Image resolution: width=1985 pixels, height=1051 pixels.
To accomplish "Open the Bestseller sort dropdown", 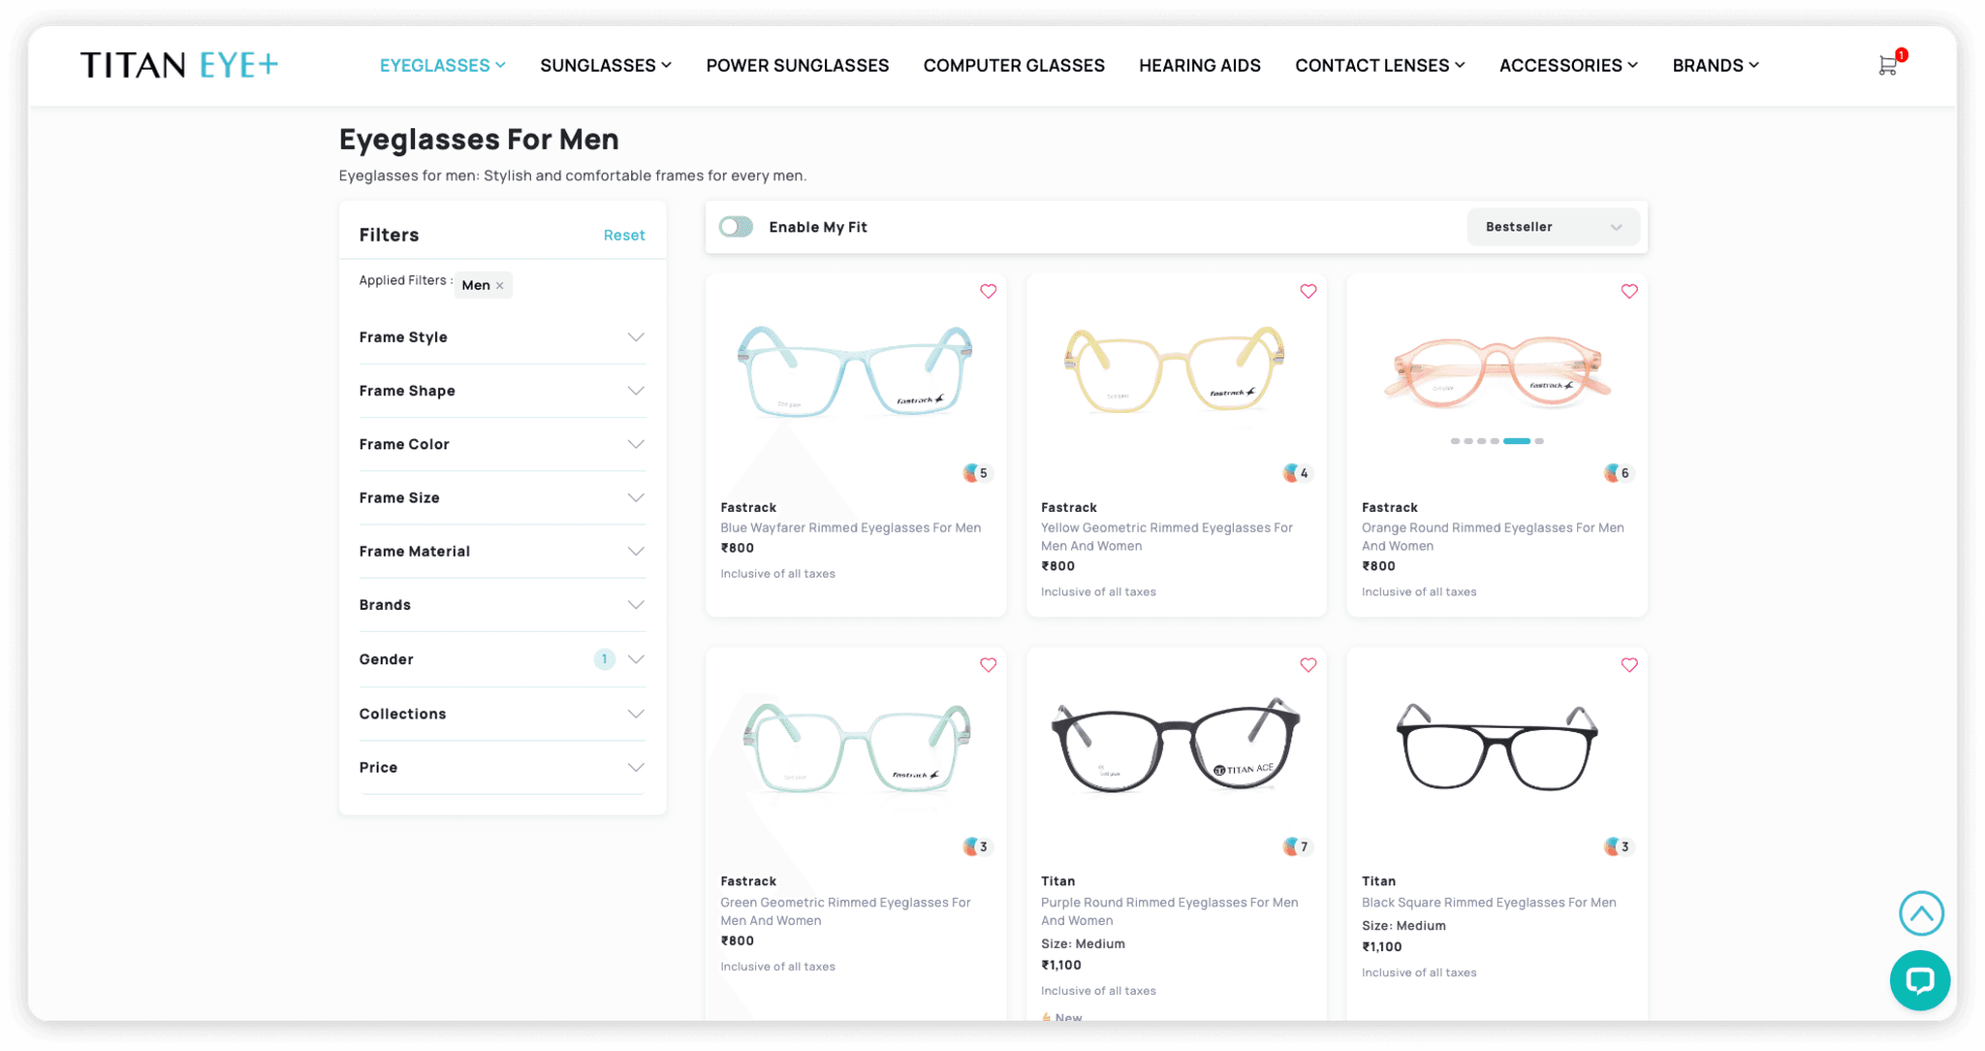I will click(x=1553, y=227).
